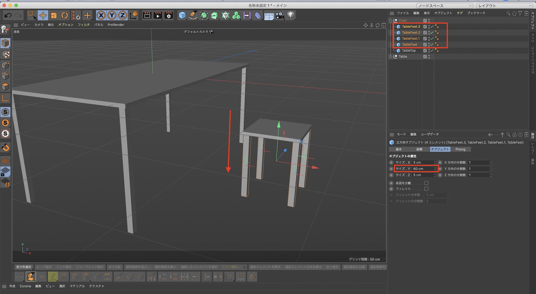
Task: Click the 全て反転 button
Action: [x=114, y=267]
